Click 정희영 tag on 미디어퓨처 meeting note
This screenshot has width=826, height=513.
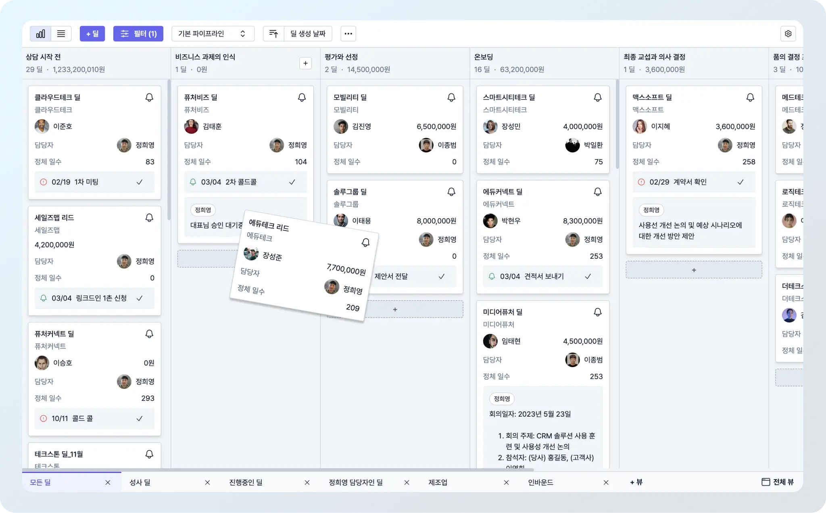(x=502, y=399)
